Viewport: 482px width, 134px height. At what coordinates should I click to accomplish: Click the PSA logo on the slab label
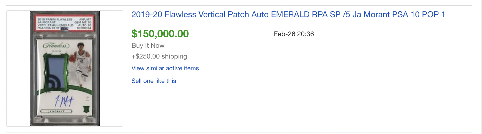(x=64, y=28)
